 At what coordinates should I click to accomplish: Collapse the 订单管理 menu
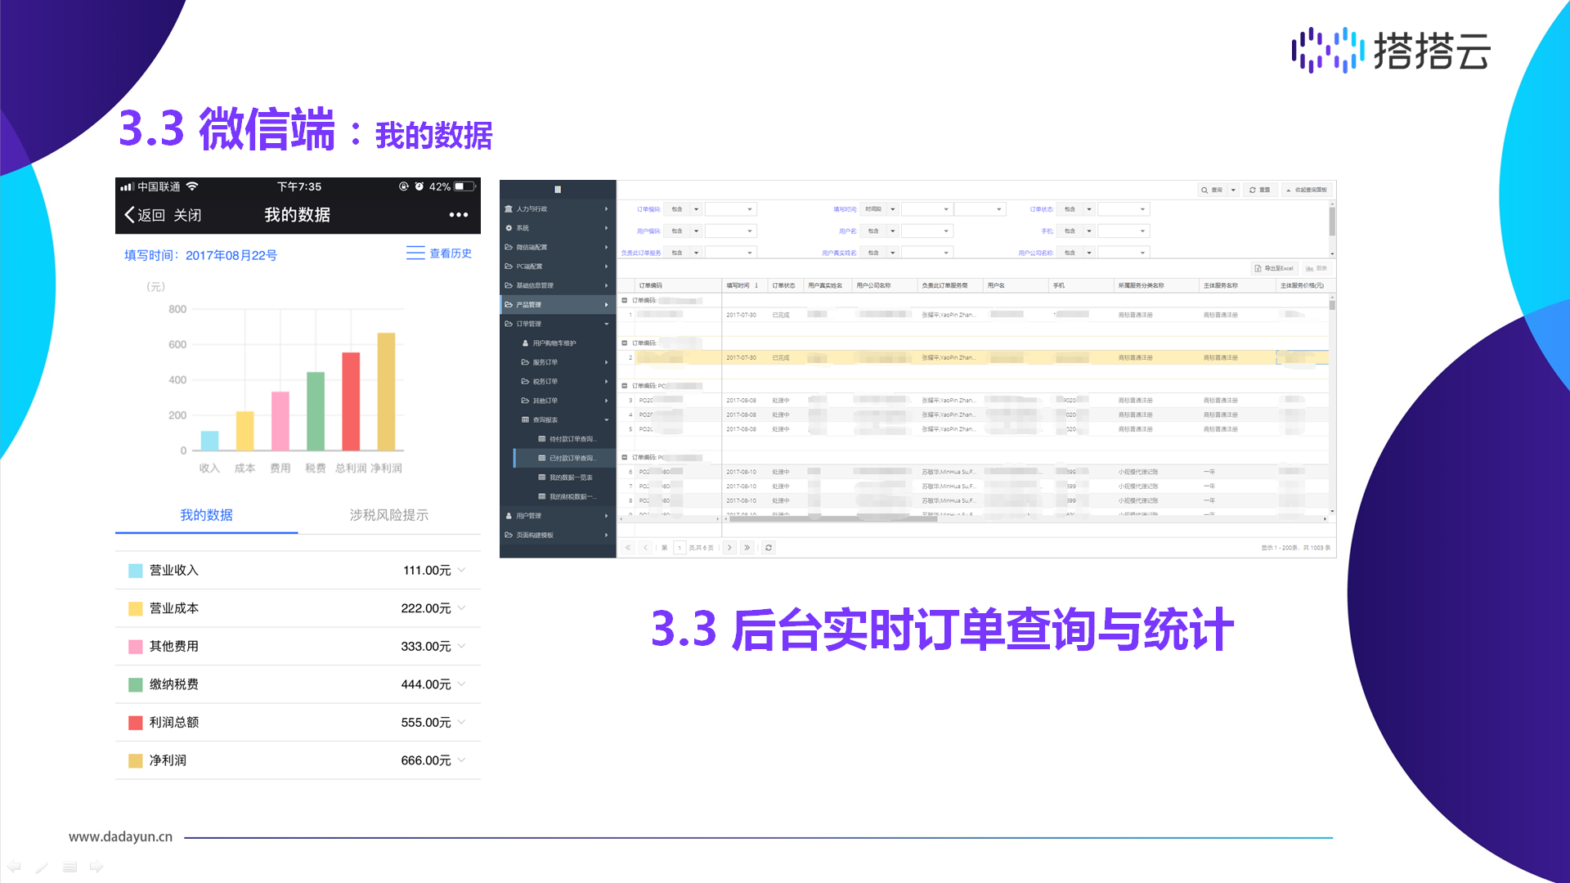click(558, 324)
